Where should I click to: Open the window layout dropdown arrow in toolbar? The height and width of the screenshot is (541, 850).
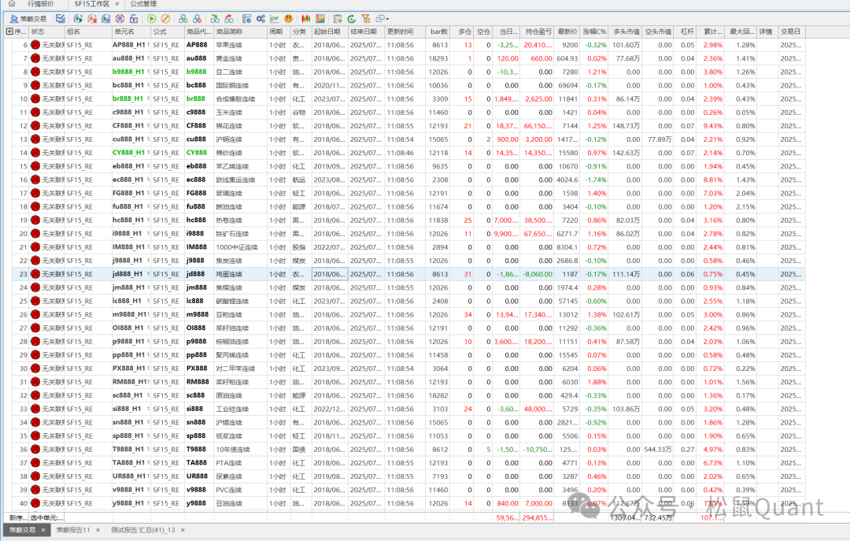coord(387,18)
